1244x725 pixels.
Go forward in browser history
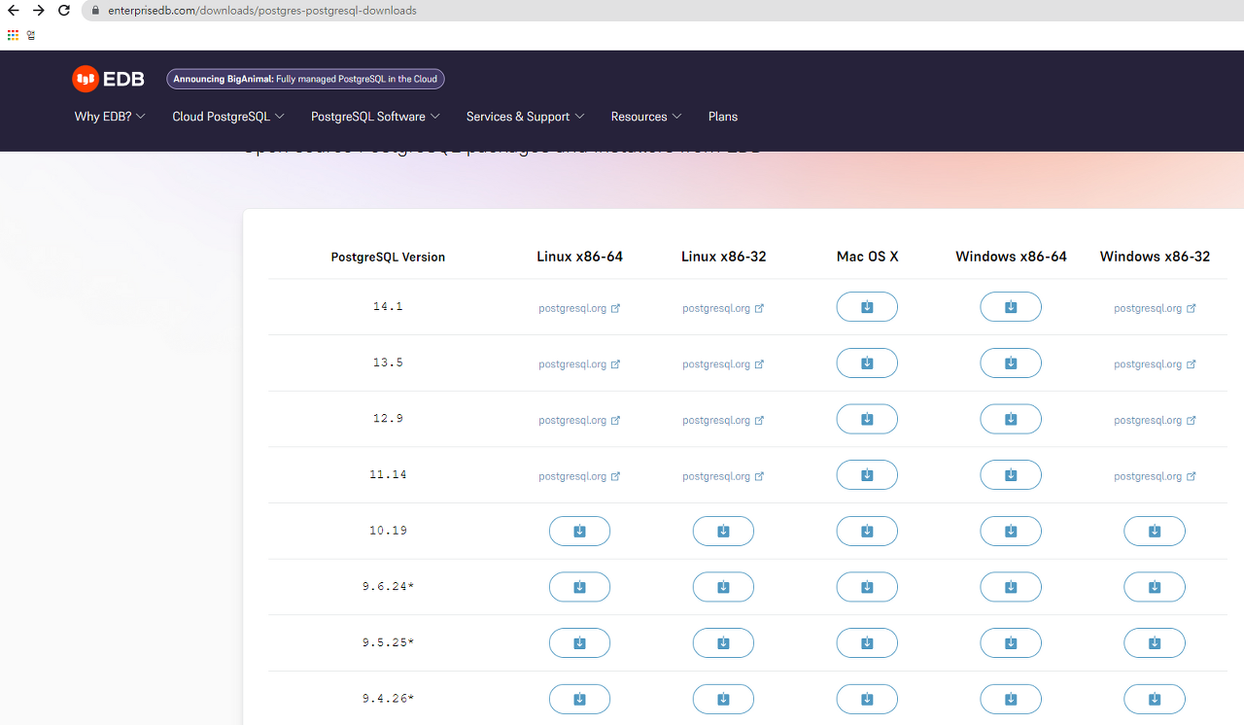[38, 11]
